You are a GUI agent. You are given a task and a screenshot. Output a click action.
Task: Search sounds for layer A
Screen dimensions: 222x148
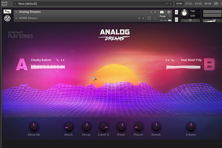(57, 60)
